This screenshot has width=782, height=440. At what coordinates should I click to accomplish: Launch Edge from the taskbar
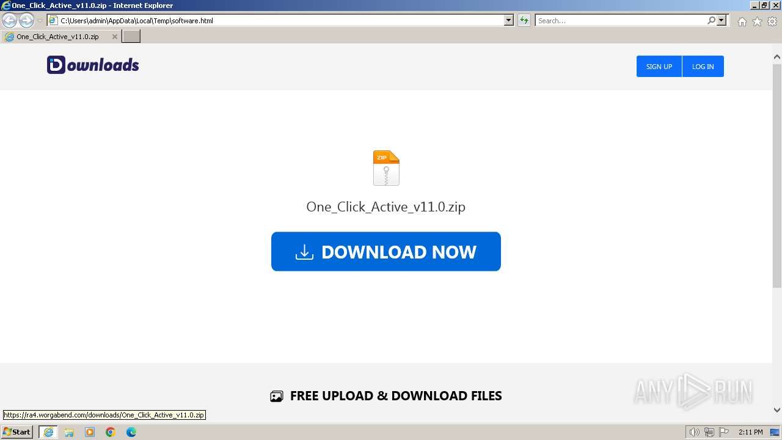131,432
